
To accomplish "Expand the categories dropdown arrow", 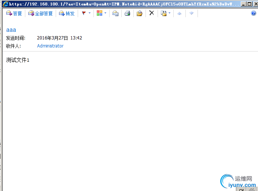I will tap(106, 13).
